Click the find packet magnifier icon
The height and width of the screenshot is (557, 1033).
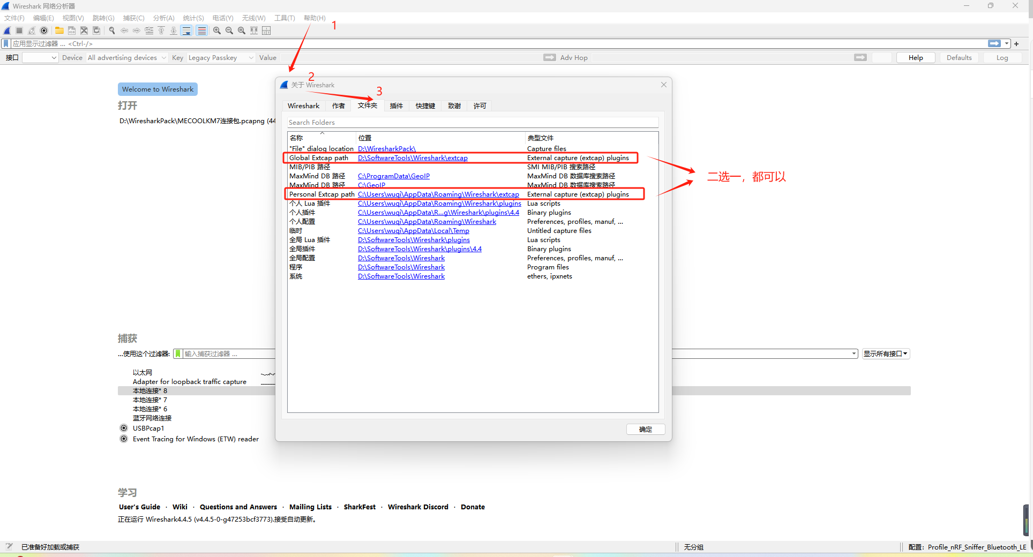coord(112,31)
